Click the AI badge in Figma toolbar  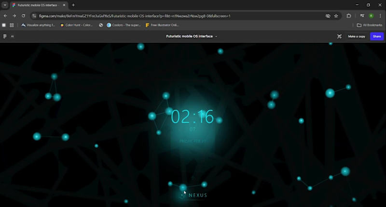coord(13,36)
